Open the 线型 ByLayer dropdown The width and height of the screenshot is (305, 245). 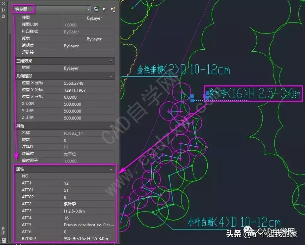coord(88,18)
